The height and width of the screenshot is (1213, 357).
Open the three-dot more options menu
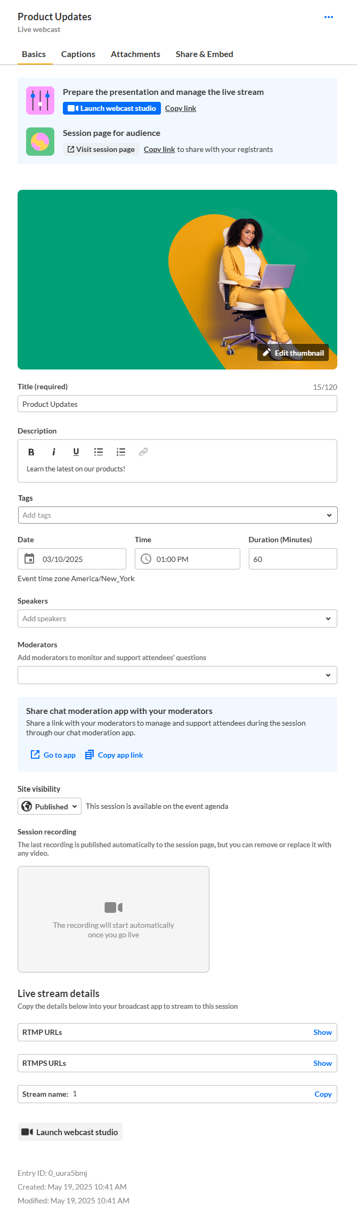(329, 17)
